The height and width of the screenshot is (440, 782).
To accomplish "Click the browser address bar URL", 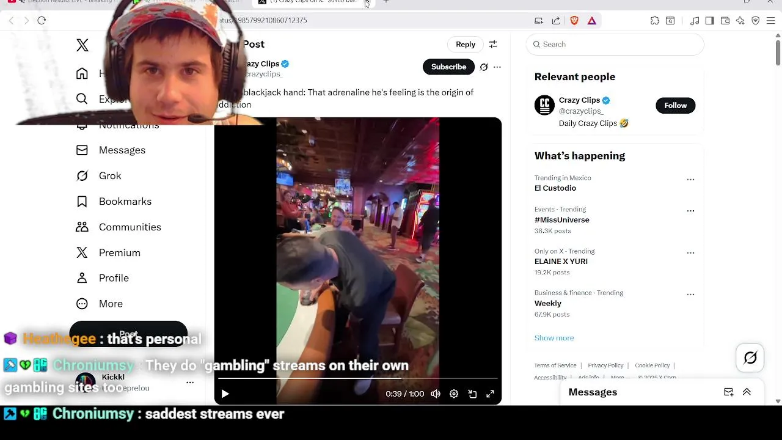I will point(263,21).
